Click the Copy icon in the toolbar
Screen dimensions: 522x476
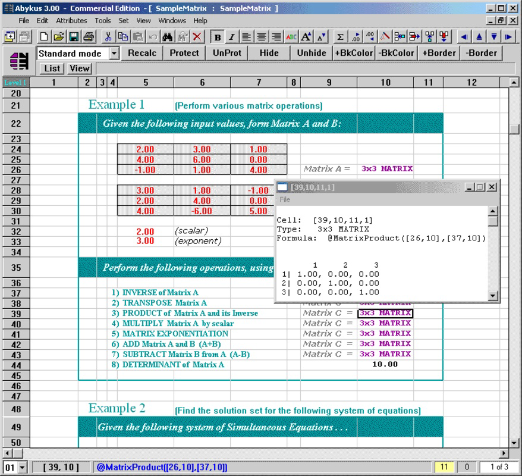(123, 37)
